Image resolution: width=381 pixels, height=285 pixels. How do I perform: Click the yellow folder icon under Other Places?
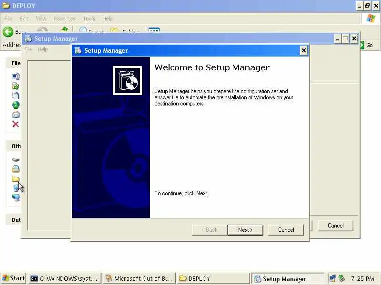click(x=16, y=179)
